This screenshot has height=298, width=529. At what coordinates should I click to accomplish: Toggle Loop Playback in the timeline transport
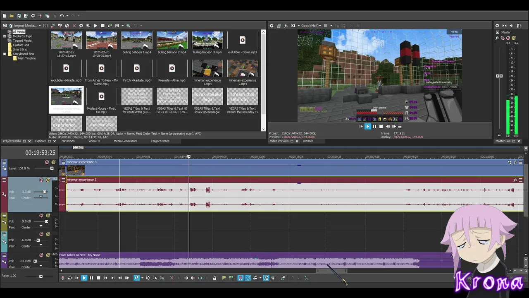click(x=70, y=278)
